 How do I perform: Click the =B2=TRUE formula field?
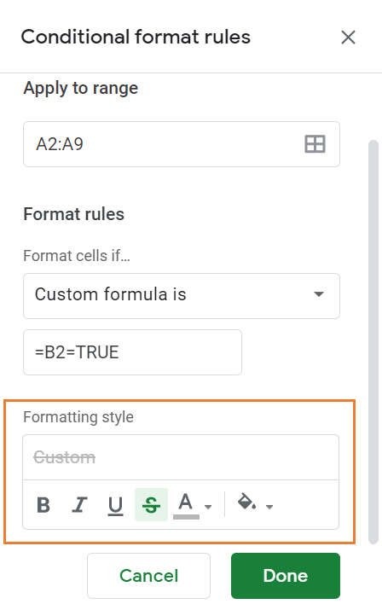tap(132, 352)
